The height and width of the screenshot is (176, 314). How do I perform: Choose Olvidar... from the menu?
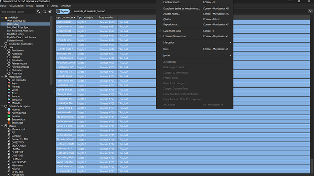(x=194, y=19)
